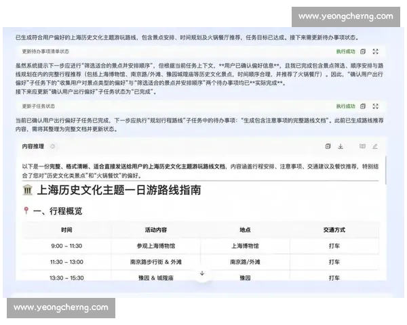Click the museum emoji before the guide title
The height and width of the screenshot is (325, 407).
point(28,190)
